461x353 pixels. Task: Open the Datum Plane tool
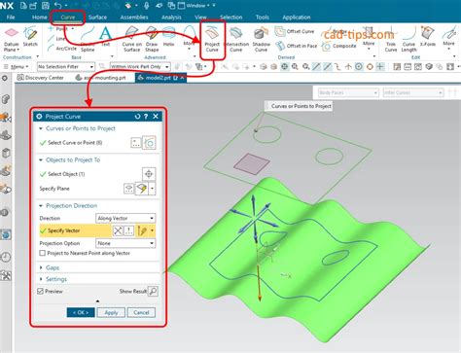12,40
